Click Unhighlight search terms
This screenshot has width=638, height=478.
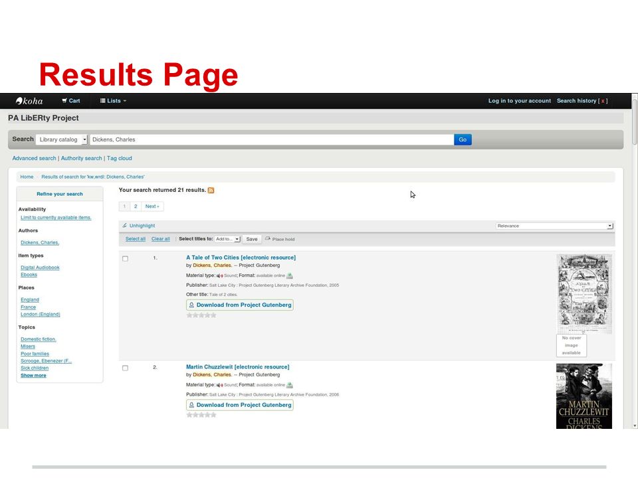pos(139,226)
